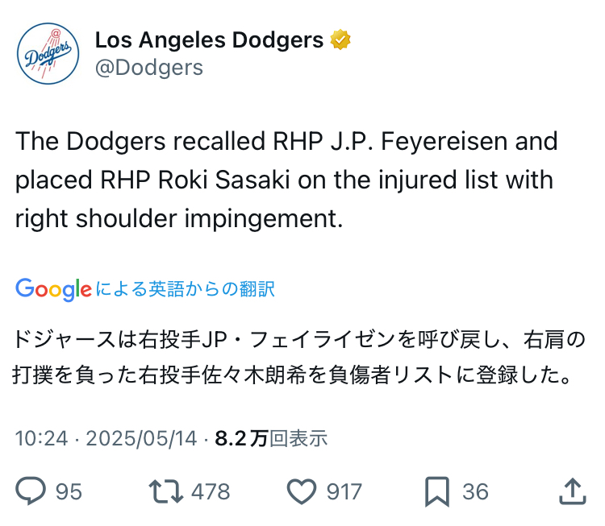The height and width of the screenshot is (526, 605).
Task: Click the 478 reposts count
Action: tap(211, 491)
